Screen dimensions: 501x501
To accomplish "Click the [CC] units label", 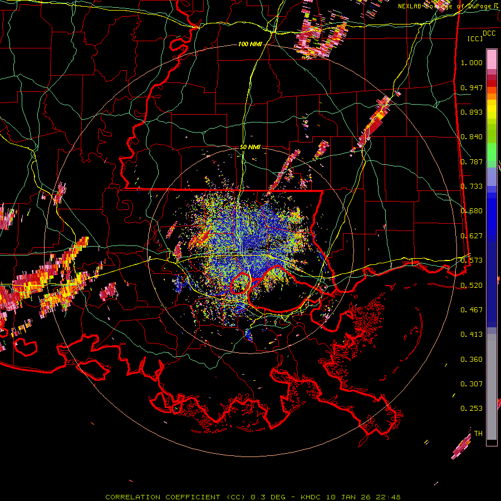I will 475,38.
